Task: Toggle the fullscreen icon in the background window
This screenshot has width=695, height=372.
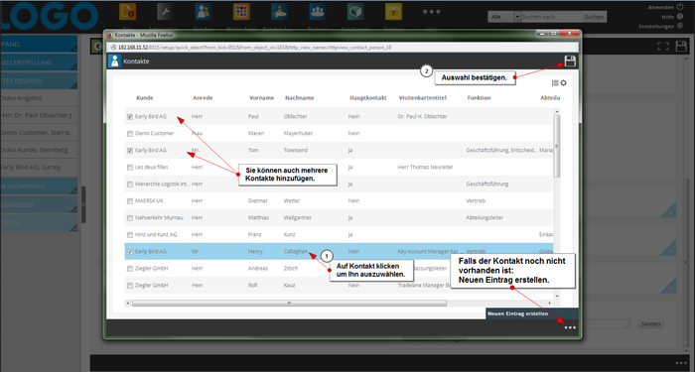Action: (x=663, y=46)
